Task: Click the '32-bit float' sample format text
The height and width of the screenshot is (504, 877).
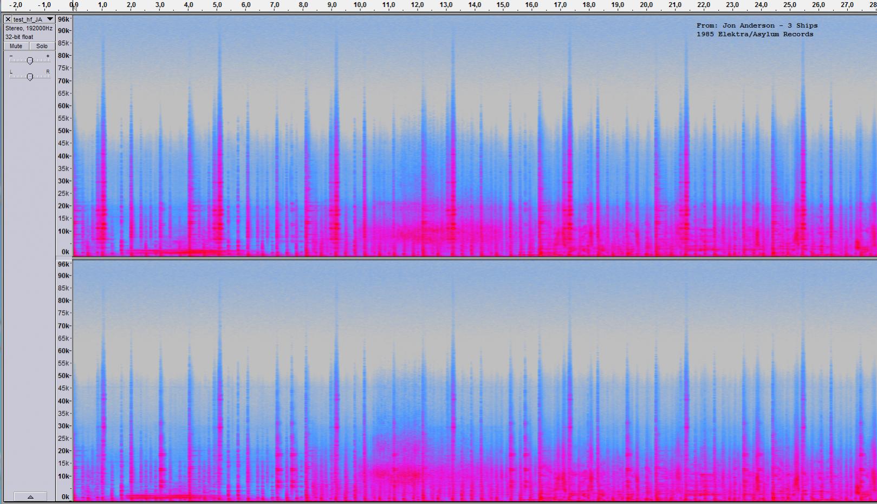Action: (20, 37)
